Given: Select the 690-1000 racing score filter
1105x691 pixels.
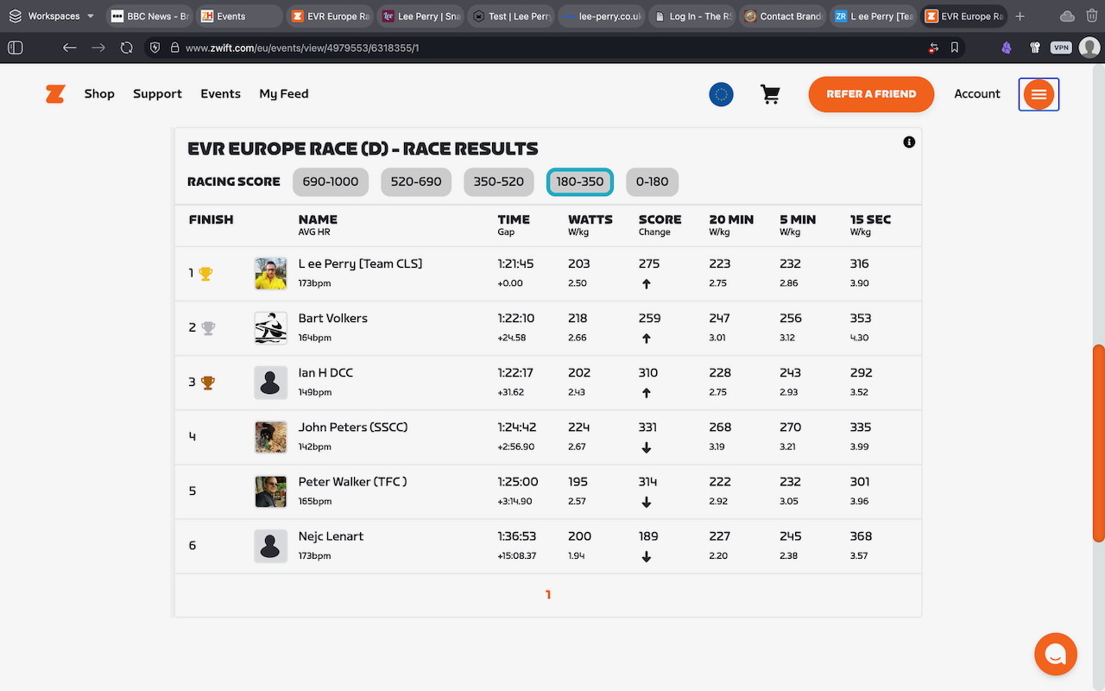Looking at the screenshot, I should tap(331, 182).
